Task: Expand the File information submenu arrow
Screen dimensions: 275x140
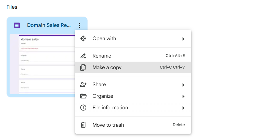Action: coord(183,108)
